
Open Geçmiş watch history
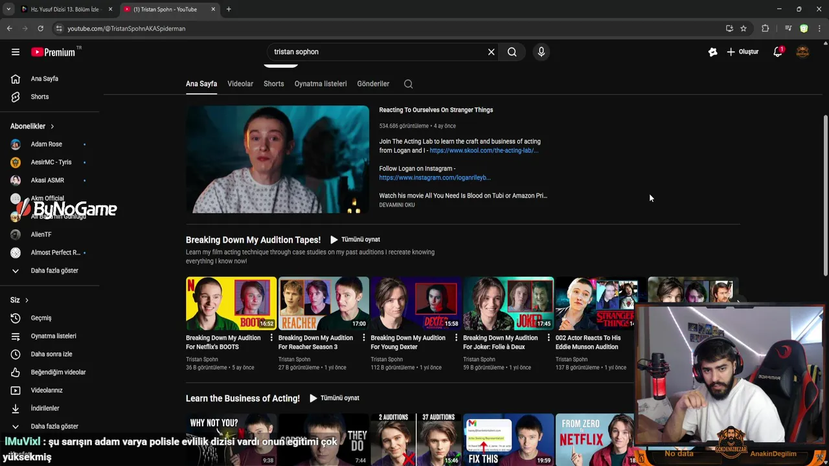(x=41, y=318)
